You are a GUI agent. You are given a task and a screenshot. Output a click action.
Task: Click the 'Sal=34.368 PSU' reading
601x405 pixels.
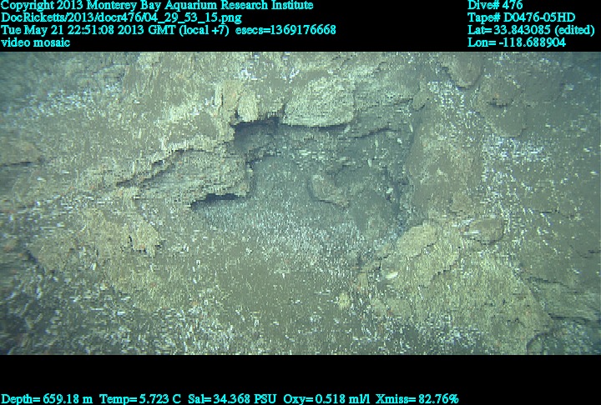[x=231, y=399]
